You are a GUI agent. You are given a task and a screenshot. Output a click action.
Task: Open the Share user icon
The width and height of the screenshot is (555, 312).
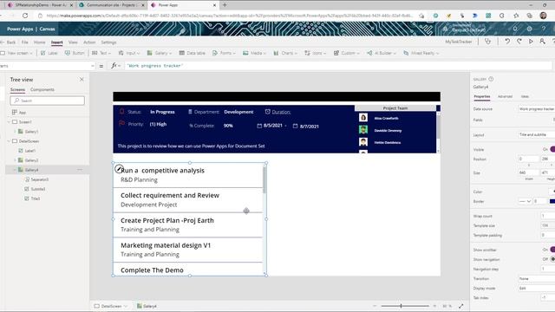(x=542, y=42)
